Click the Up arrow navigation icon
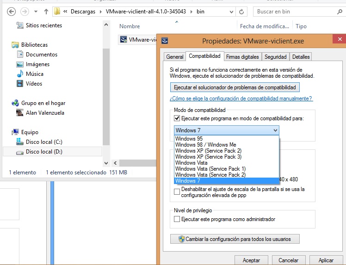The height and width of the screenshot is (265, 346). coord(46,11)
